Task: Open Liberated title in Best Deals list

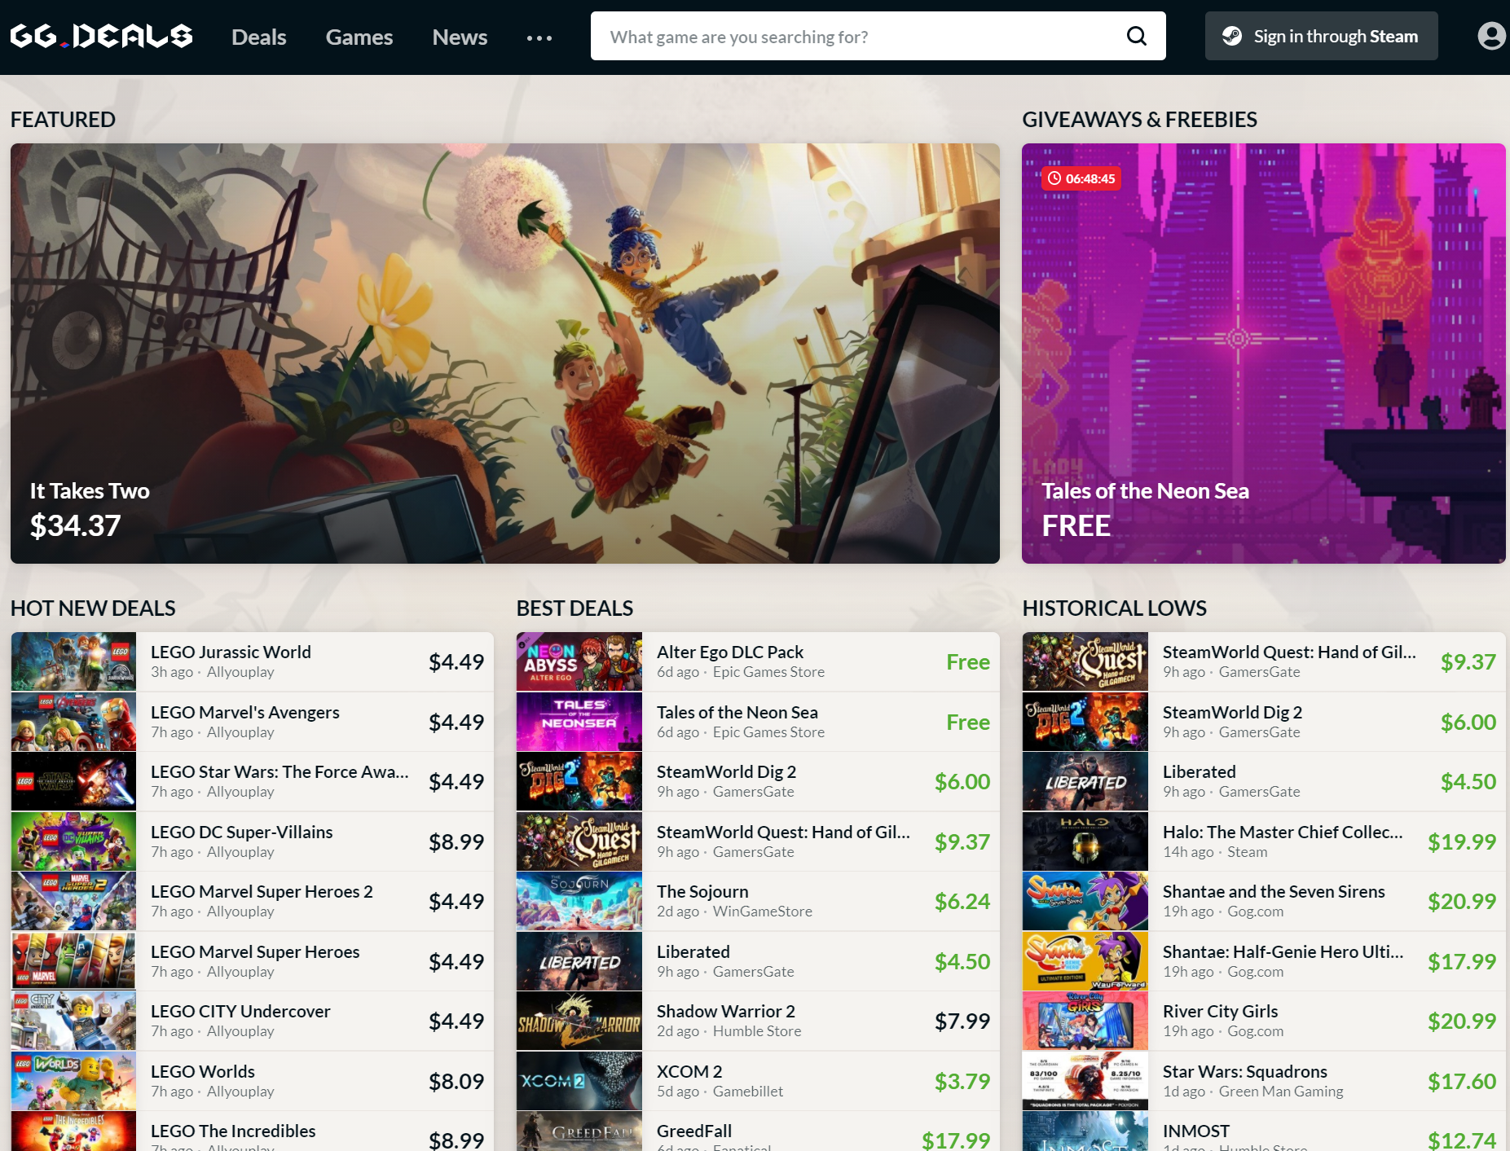Action: [x=693, y=951]
